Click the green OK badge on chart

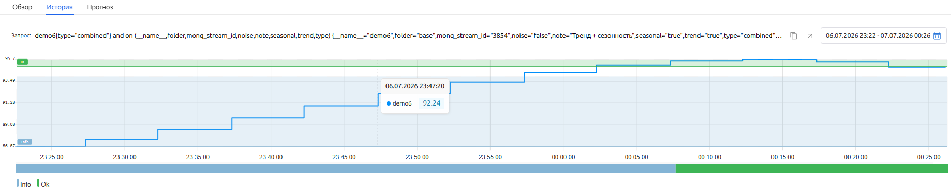tap(22, 62)
